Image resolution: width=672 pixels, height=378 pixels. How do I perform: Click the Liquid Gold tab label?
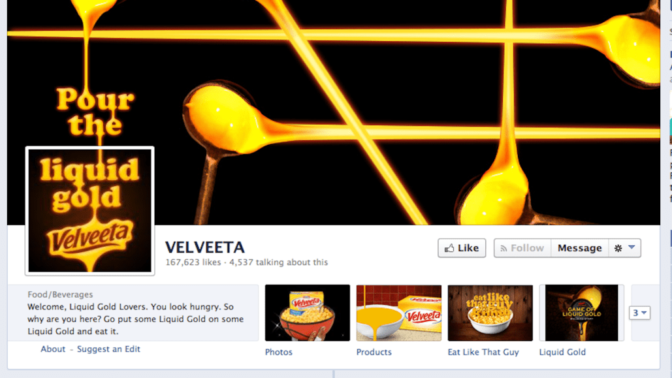[562, 352]
